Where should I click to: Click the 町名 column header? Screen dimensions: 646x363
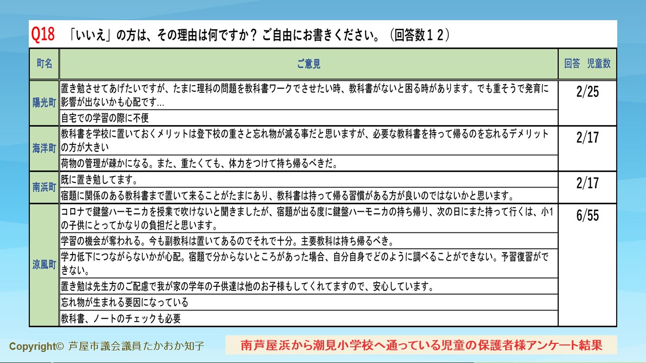click(44, 64)
